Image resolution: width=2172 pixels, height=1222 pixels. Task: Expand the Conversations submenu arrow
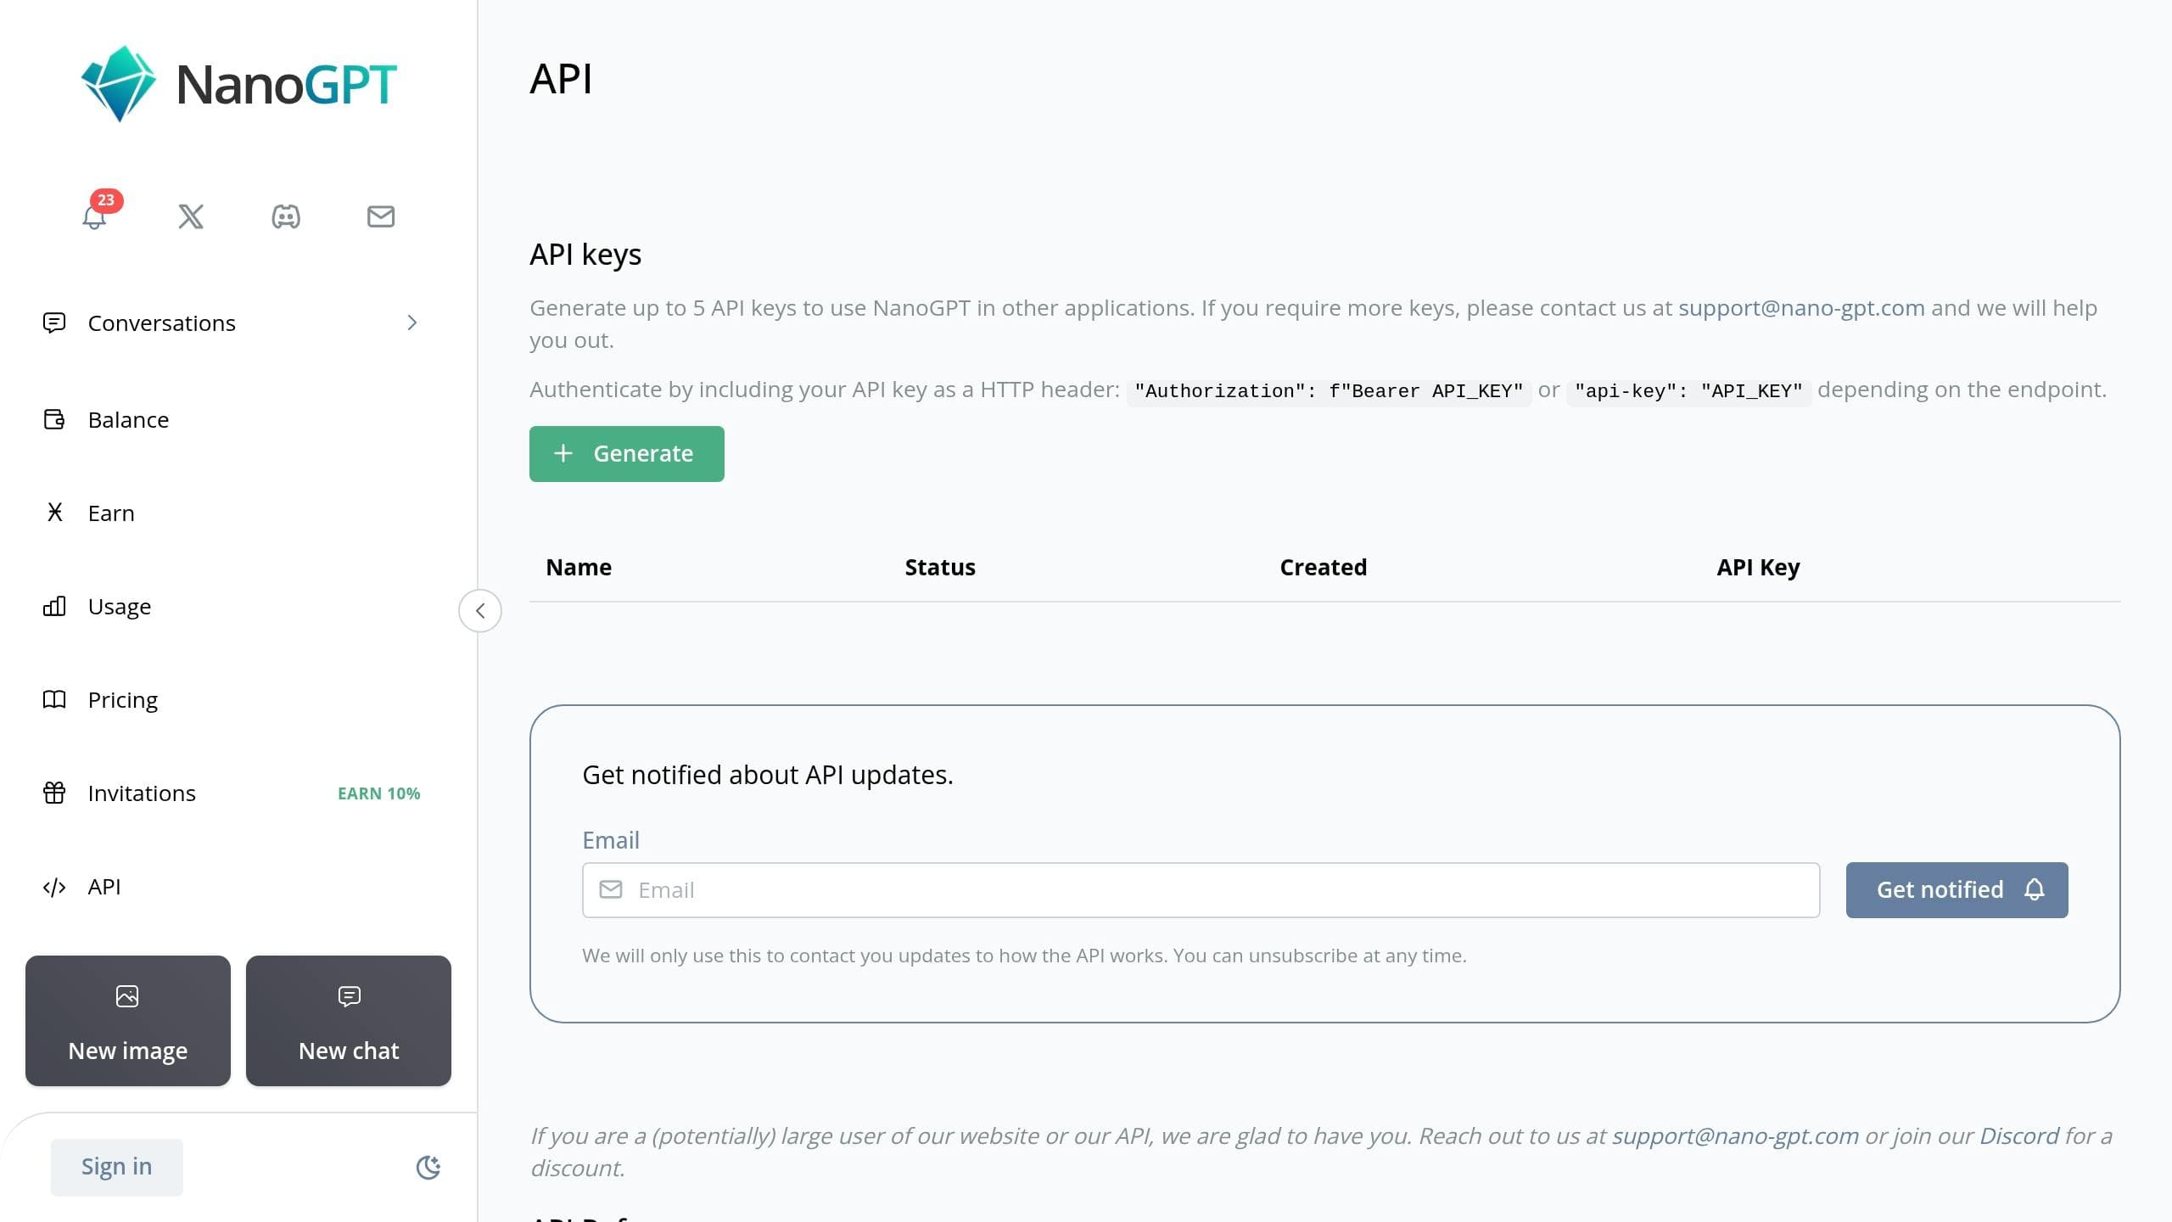[x=412, y=322]
